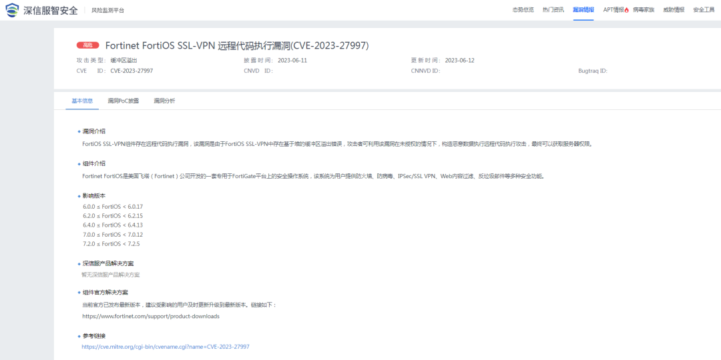
Task: Switch to the 基本信息 tab
Action: [82, 101]
